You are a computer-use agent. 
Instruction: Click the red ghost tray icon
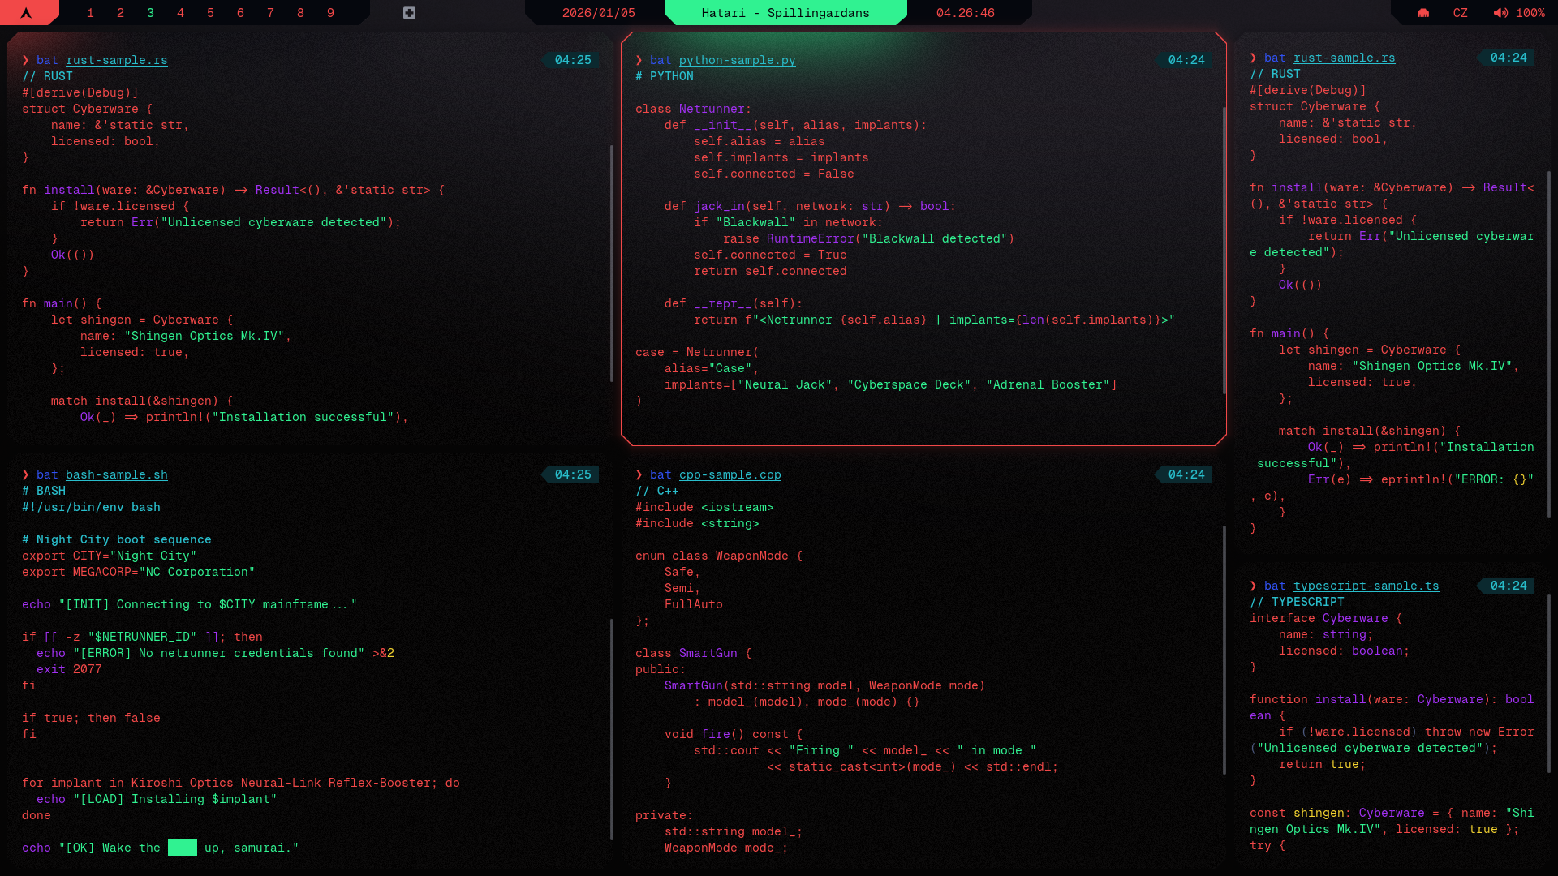[x=1423, y=13]
